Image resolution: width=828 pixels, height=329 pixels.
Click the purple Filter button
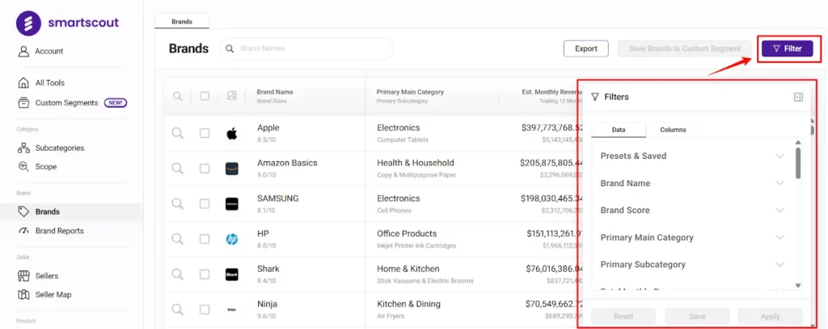[x=787, y=48]
